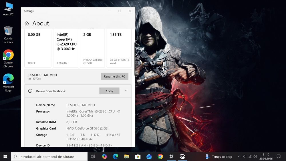Rename this PC button
Viewport: 286px width, 161px height.
pos(114,76)
